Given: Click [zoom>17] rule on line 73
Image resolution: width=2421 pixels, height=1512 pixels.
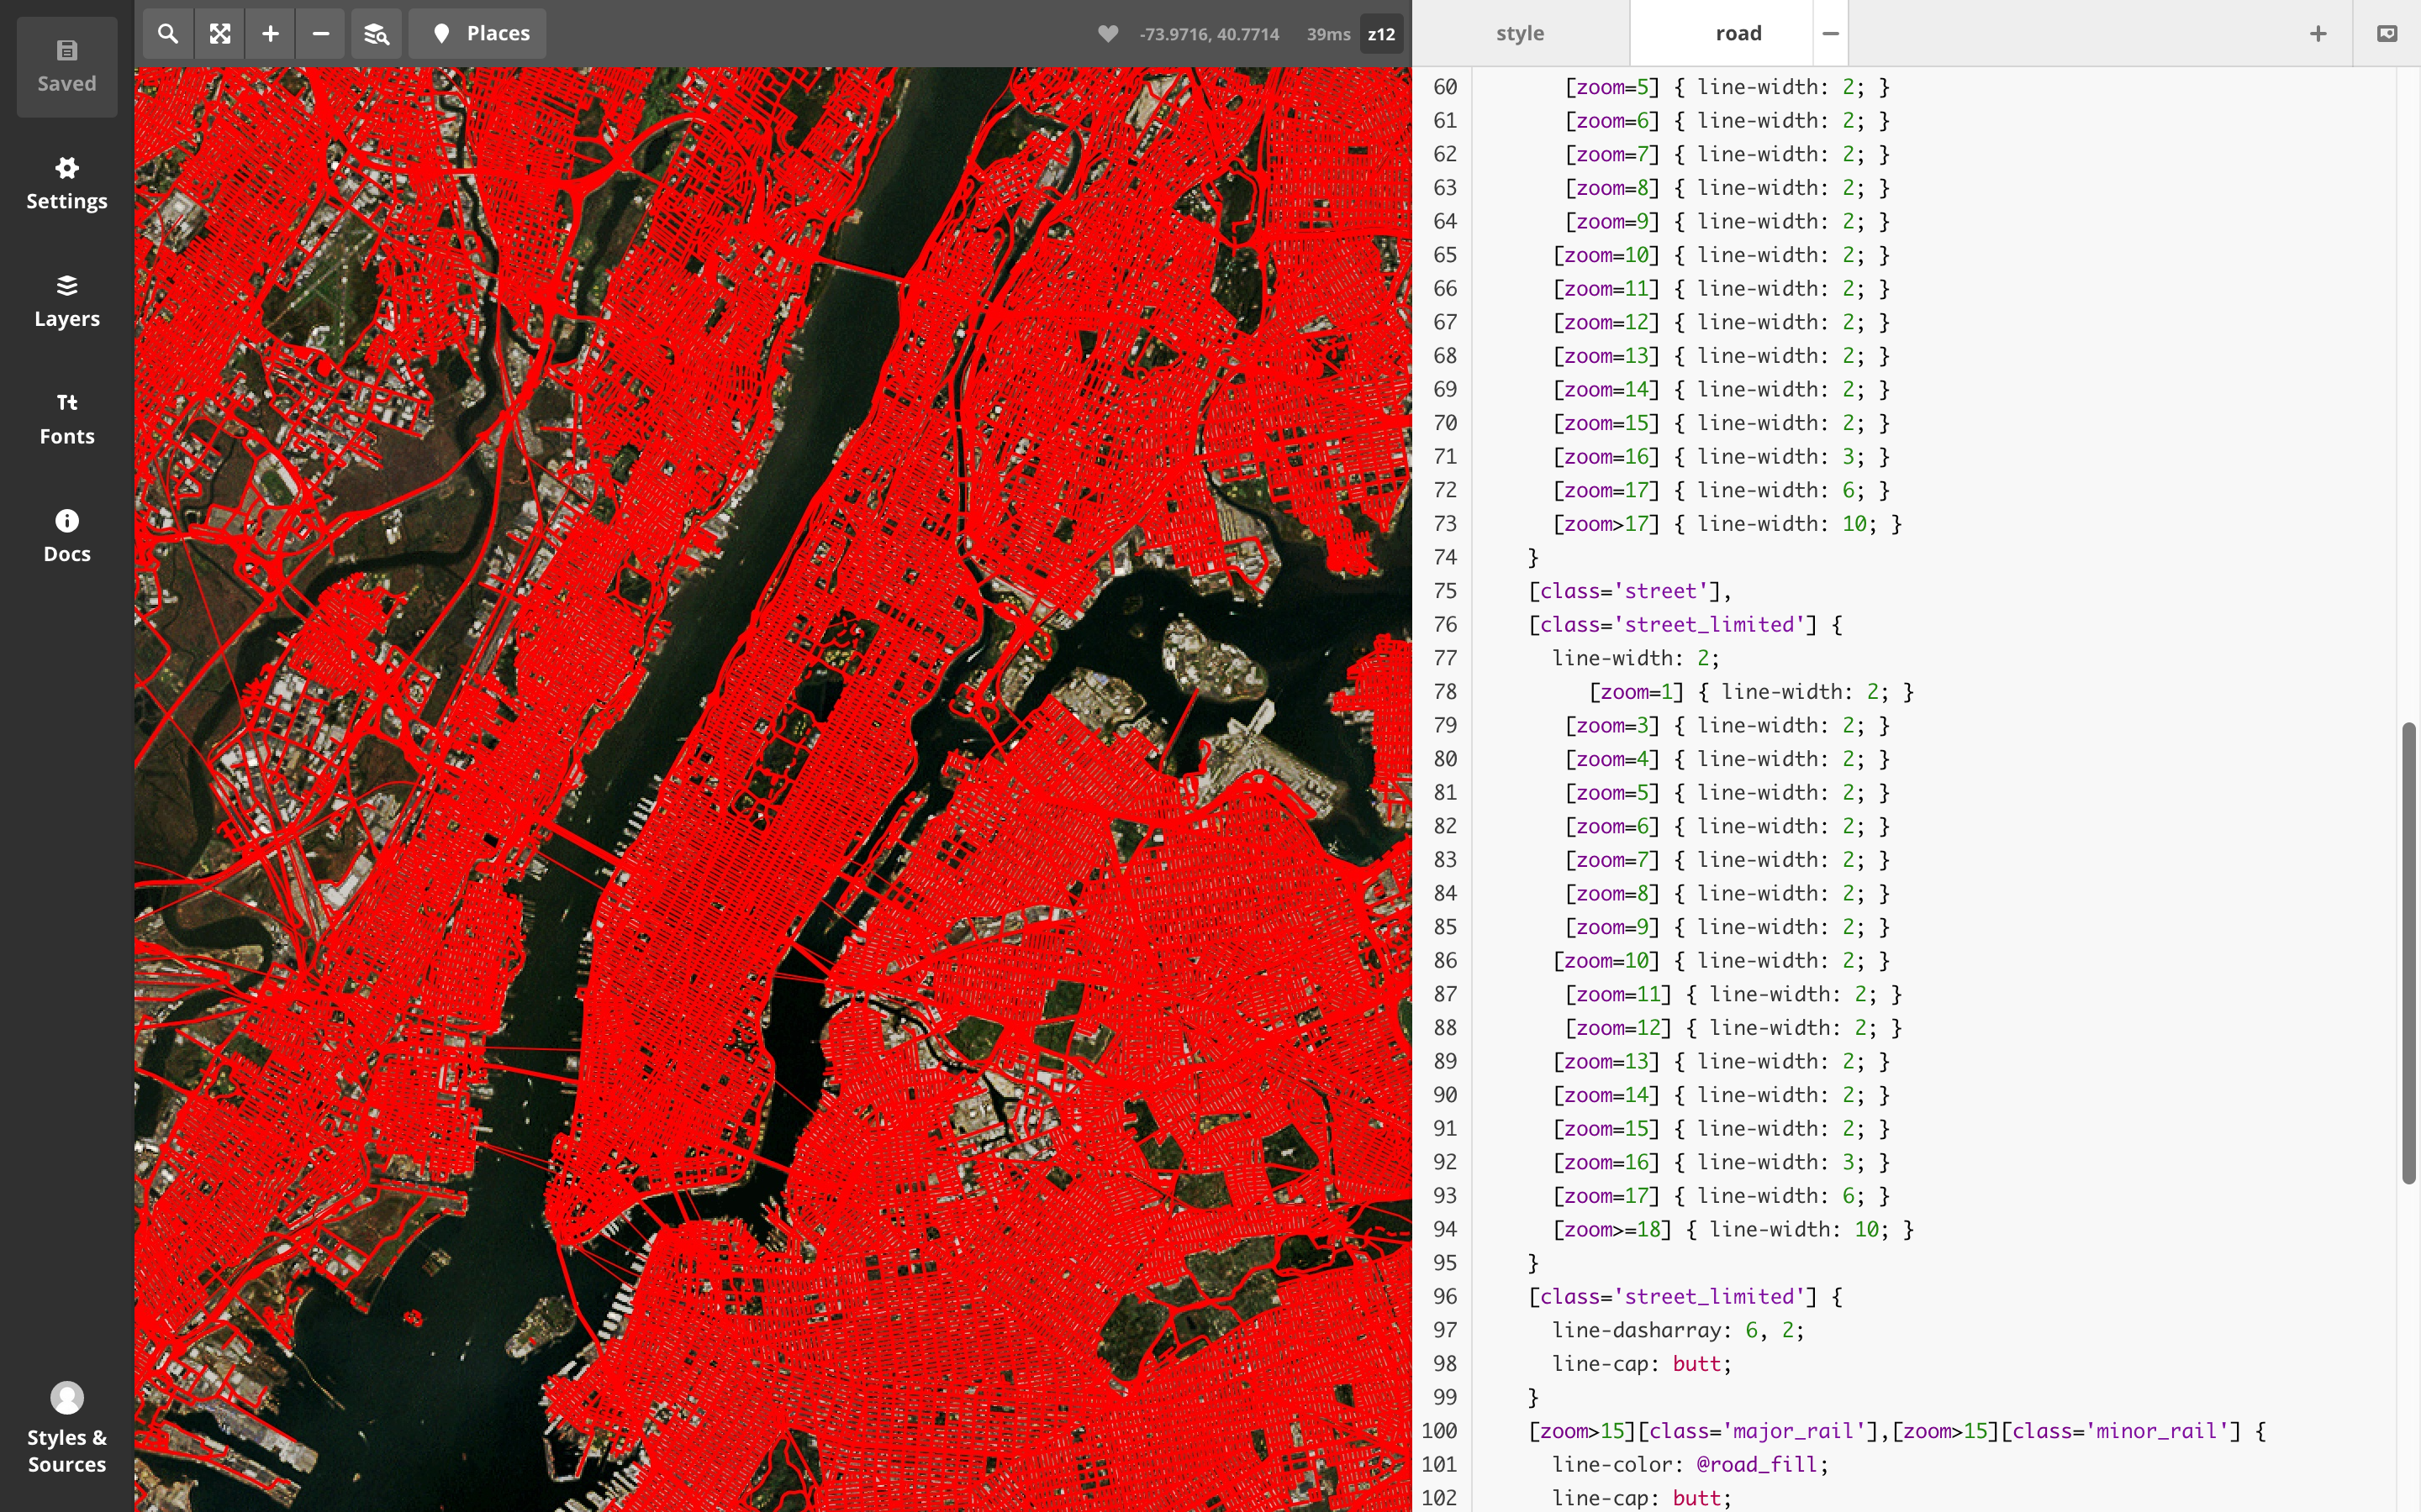Looking at the screenshot, I should pos(1727,524).
